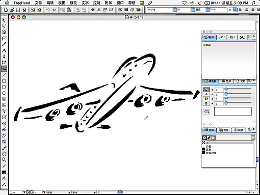
Task: Expand the Swatches panel options arrow
Action: point(254,129)
